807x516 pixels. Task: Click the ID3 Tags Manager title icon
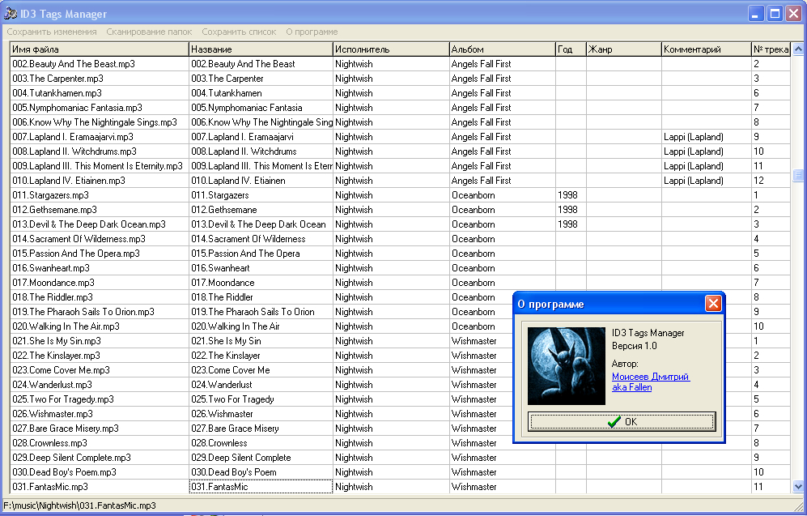[11, 14]
